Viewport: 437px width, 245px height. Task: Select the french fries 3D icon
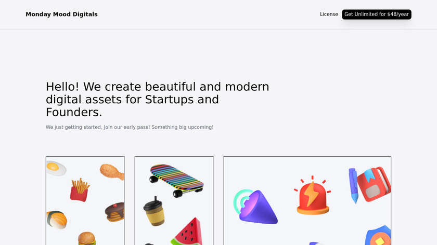click(80, 190)
